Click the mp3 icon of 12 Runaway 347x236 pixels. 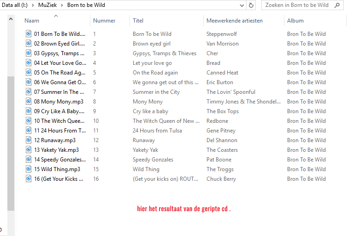[x=29, y=140]
